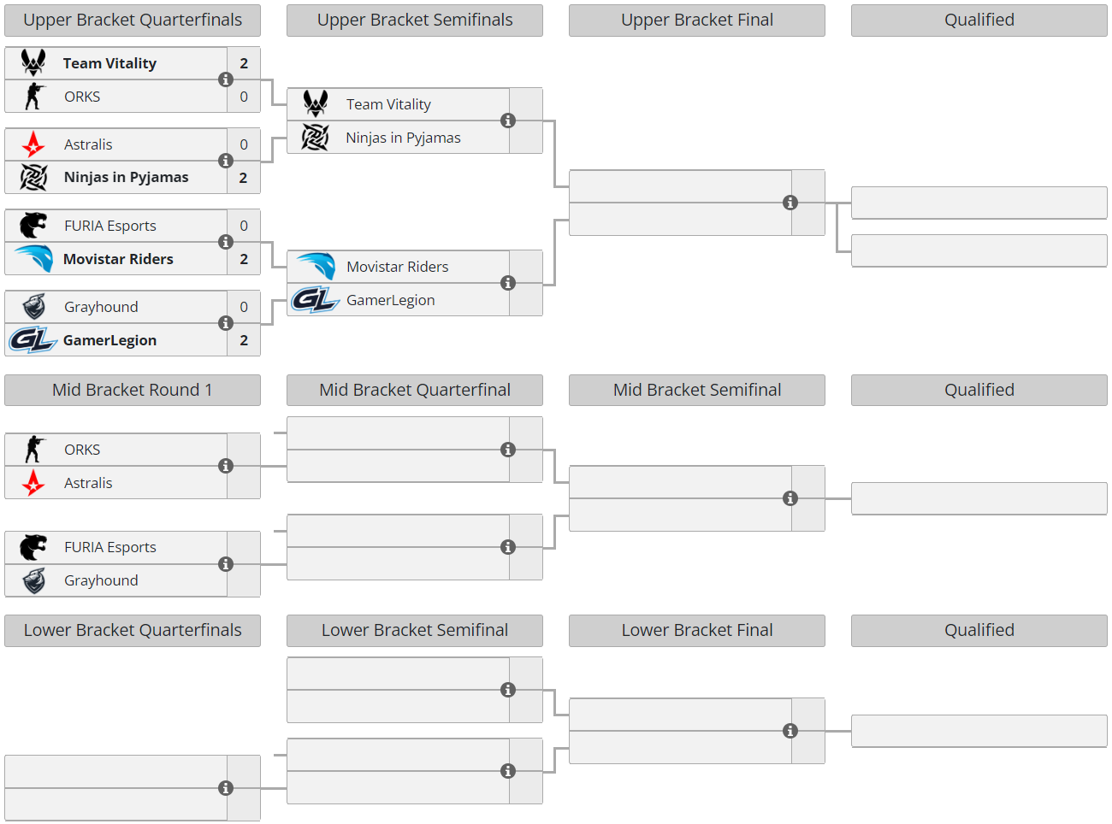Image resolution: width=1112 pixels, height=824 pixels.
Task: Click Movistar Riders logo in Upper Bracket Semifinals
Action: coord(316,267)
